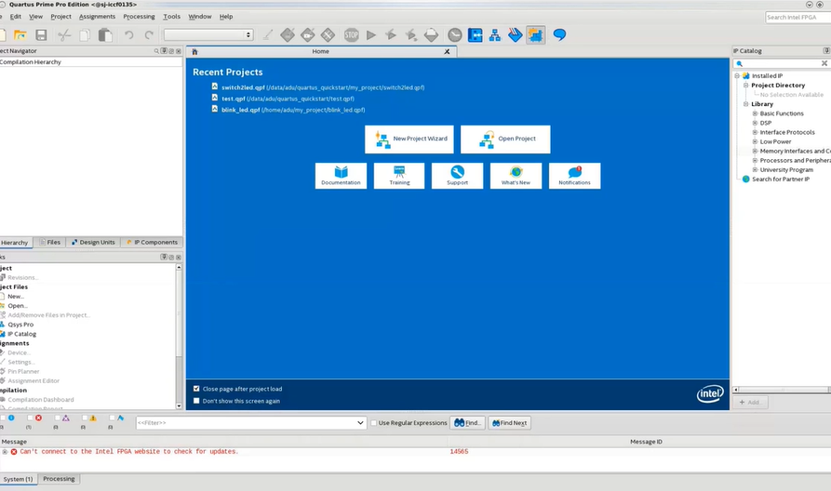Open the What's New tile
The height and width of the screenshot is (491, 831).
[516, 176]
